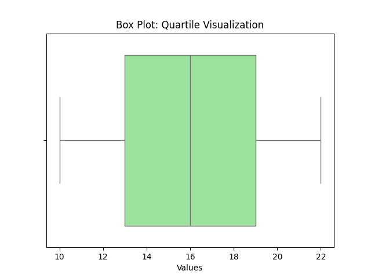Click the median line inside the box

(x=190, y=174)
